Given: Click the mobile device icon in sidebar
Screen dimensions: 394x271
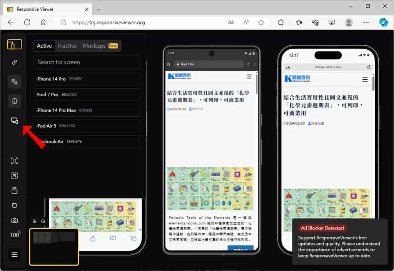Looking at the screenshot, I should pos(15,101).
